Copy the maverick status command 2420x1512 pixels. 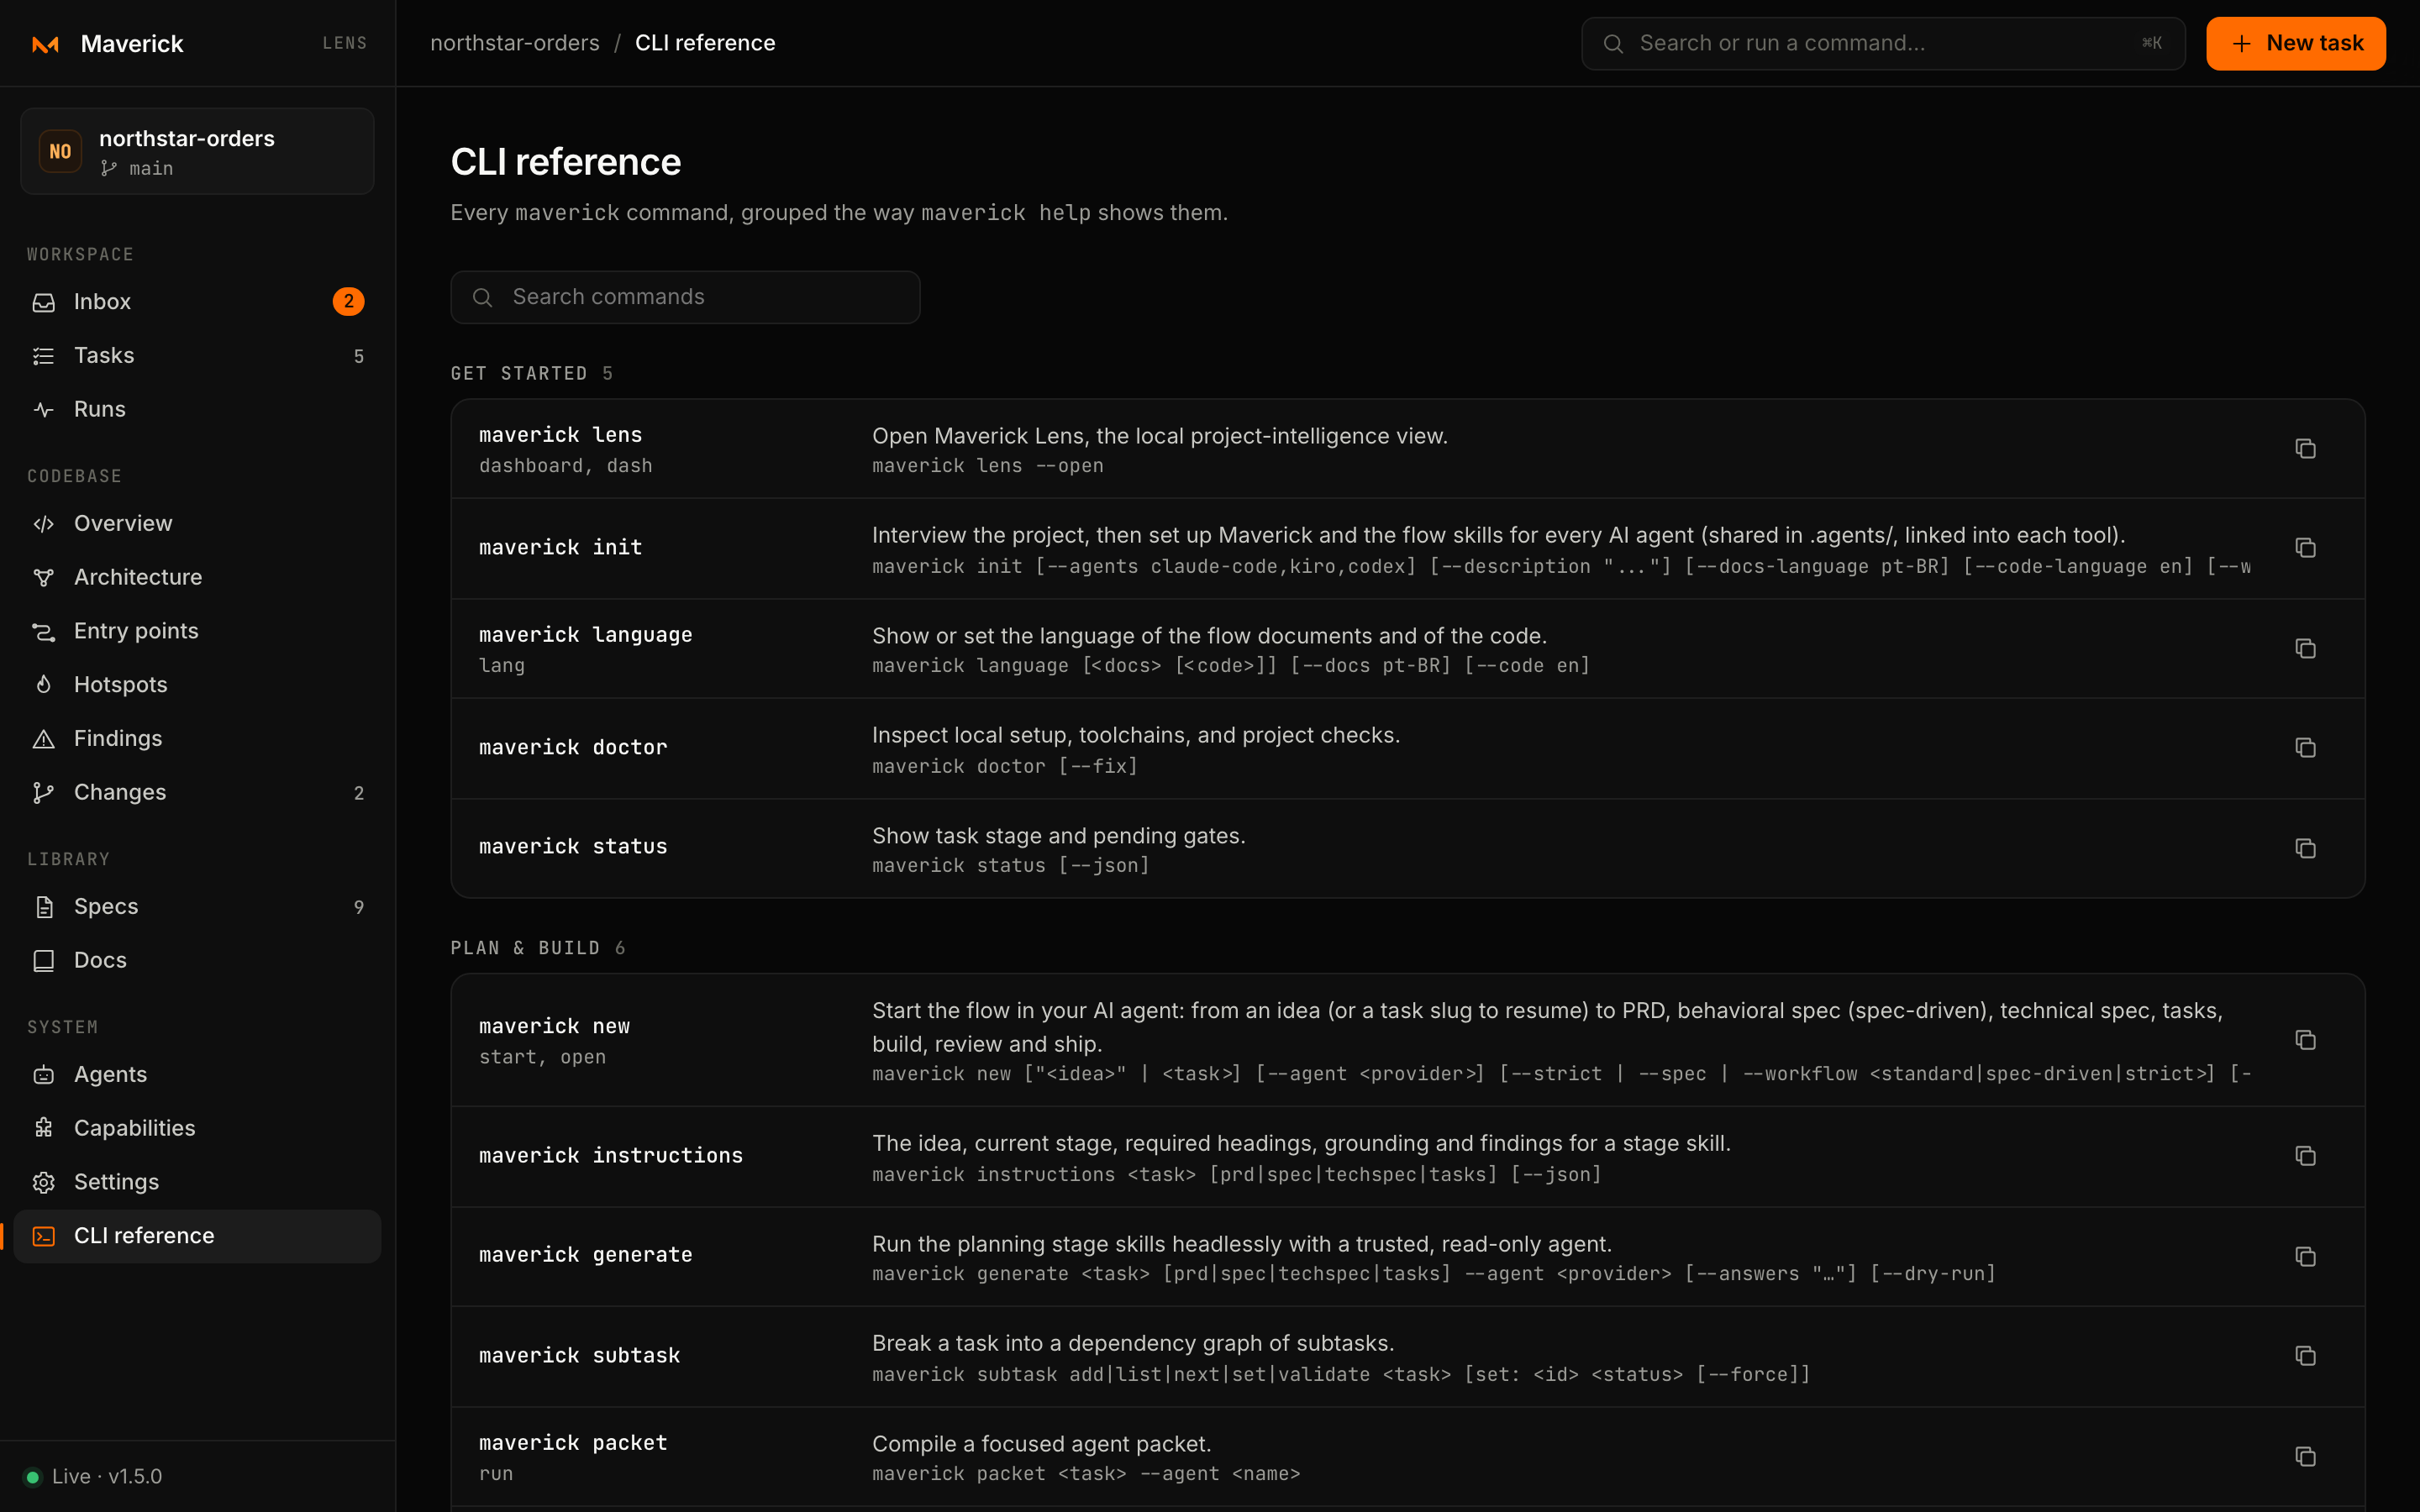(x=2305, y=849)
